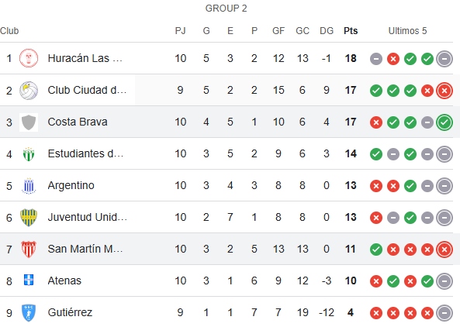Click the Gutiérrez light-blue shield crest
The width and height of the screenshot is (460, 327).
click(29, 312)
